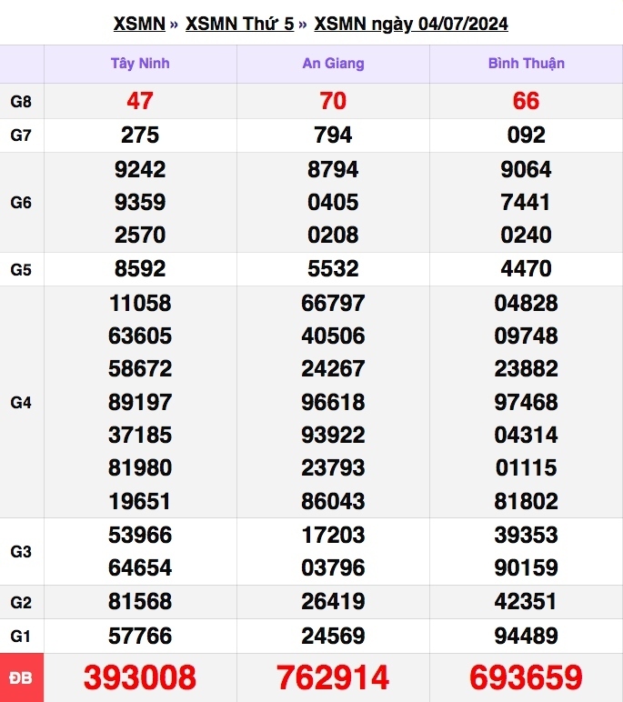Screen dimensions: 623x702
Task: Click the G2 row label
Action: (21, 603)
